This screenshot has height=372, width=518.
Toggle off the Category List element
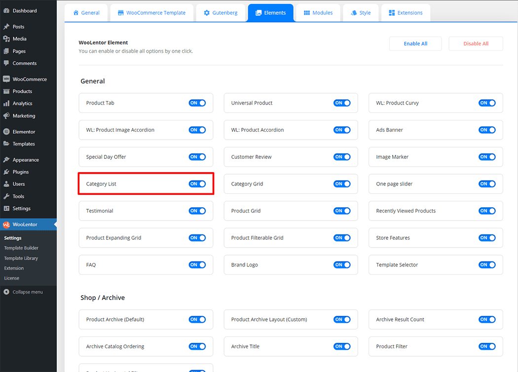(197, 184)
